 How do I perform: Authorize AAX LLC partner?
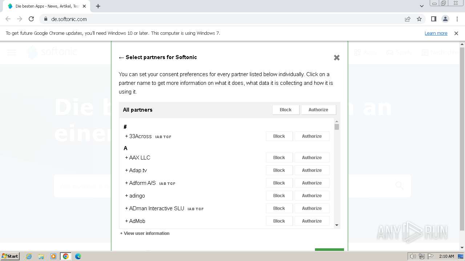(x=312, y=158)
